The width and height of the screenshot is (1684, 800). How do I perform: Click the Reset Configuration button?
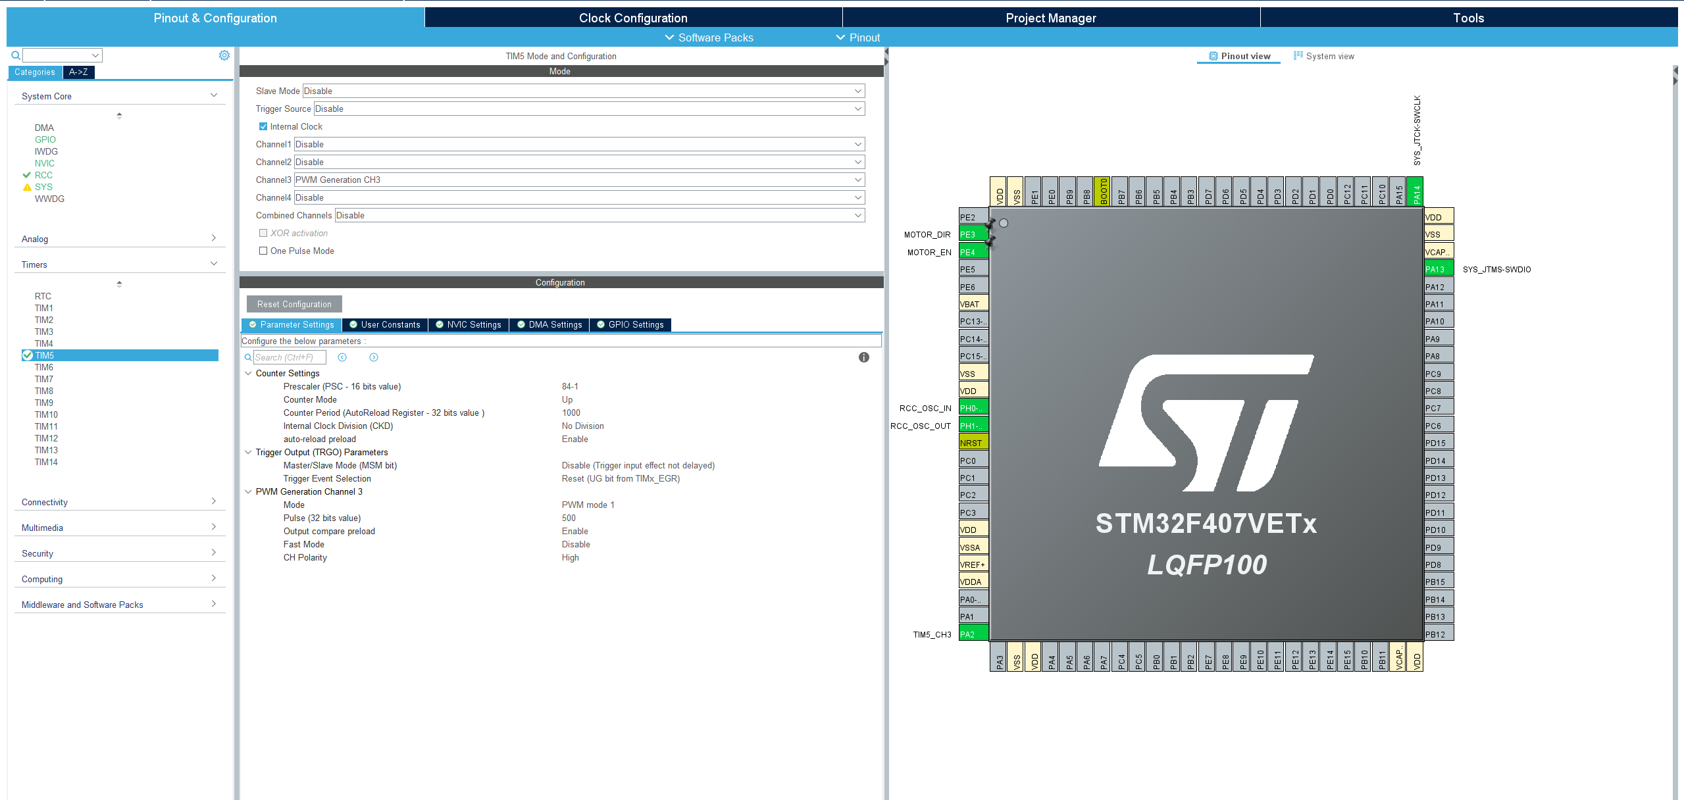294,304
